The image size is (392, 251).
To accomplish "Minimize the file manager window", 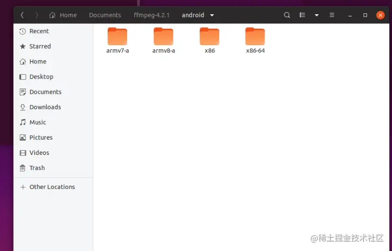I will pyautogui.click(x=350, y=16).
